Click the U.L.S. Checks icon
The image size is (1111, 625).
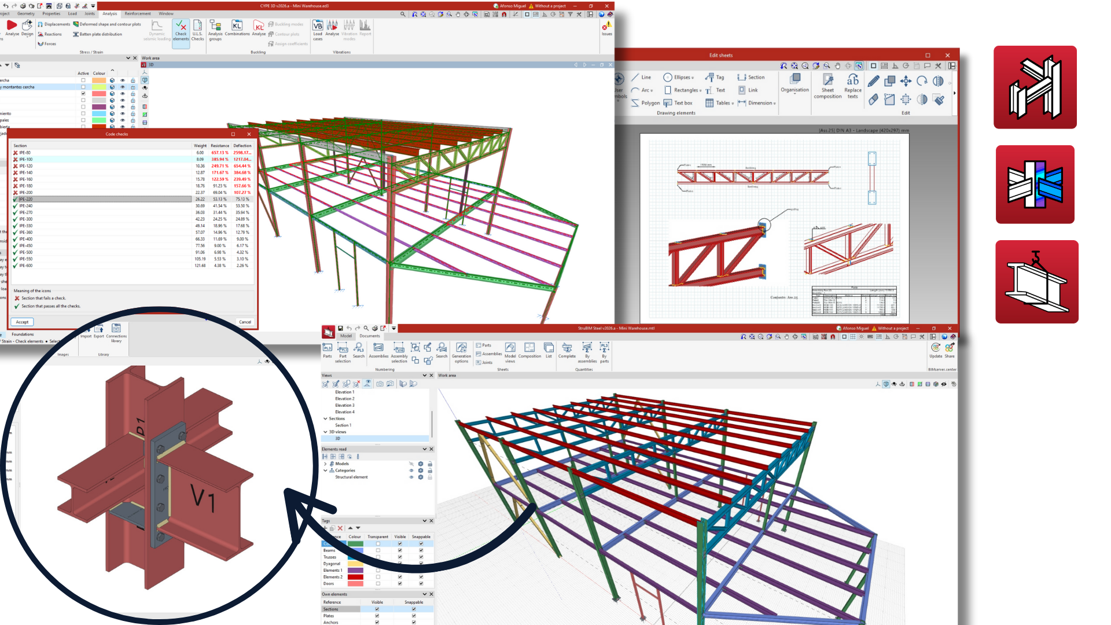click(x=197, y=27)
